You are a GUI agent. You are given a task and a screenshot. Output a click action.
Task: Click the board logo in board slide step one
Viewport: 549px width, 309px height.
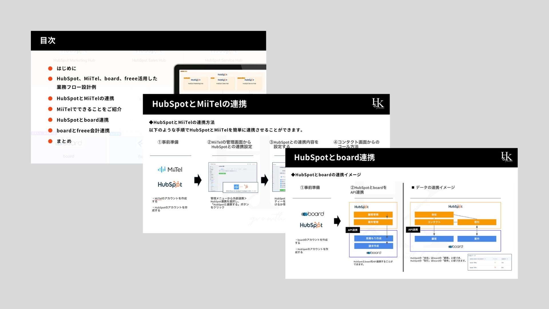click(313, 214)
